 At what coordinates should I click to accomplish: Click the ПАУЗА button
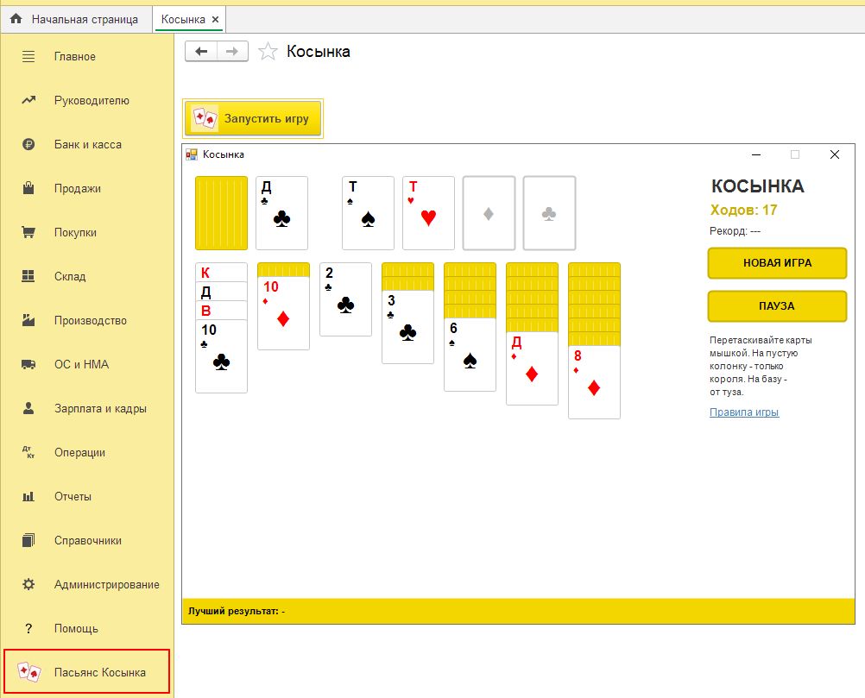777,306
